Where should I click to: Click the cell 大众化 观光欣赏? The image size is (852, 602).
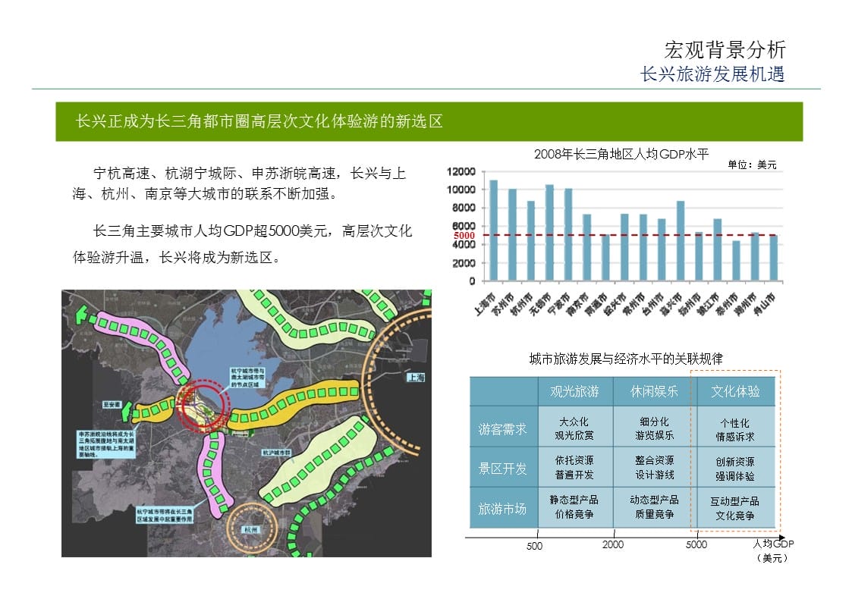coord(574,428)
